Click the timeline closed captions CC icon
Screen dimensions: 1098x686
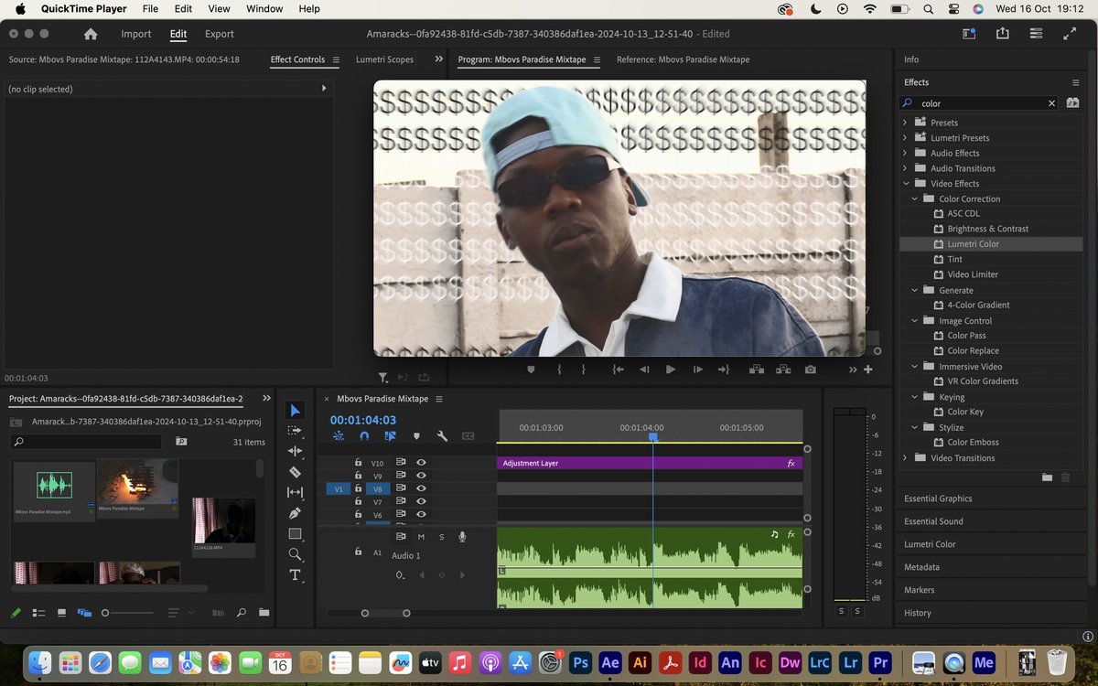(x=468, y=436)
